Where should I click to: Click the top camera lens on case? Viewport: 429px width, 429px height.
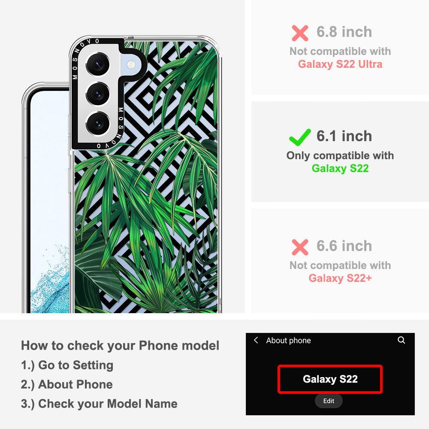(98, 65)
